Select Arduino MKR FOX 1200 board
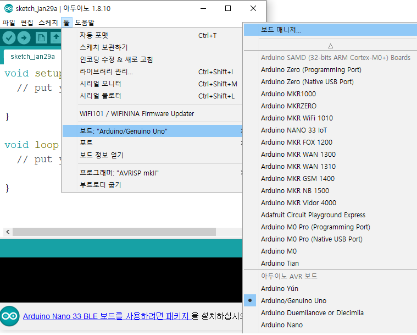This screenshot has width=417, height=335. [330, 142]
